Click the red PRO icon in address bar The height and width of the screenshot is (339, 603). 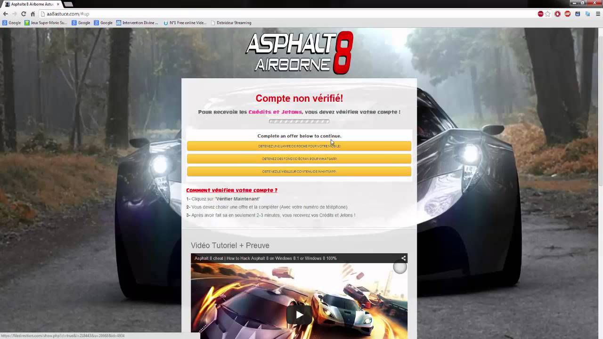(x=540, y=14)
